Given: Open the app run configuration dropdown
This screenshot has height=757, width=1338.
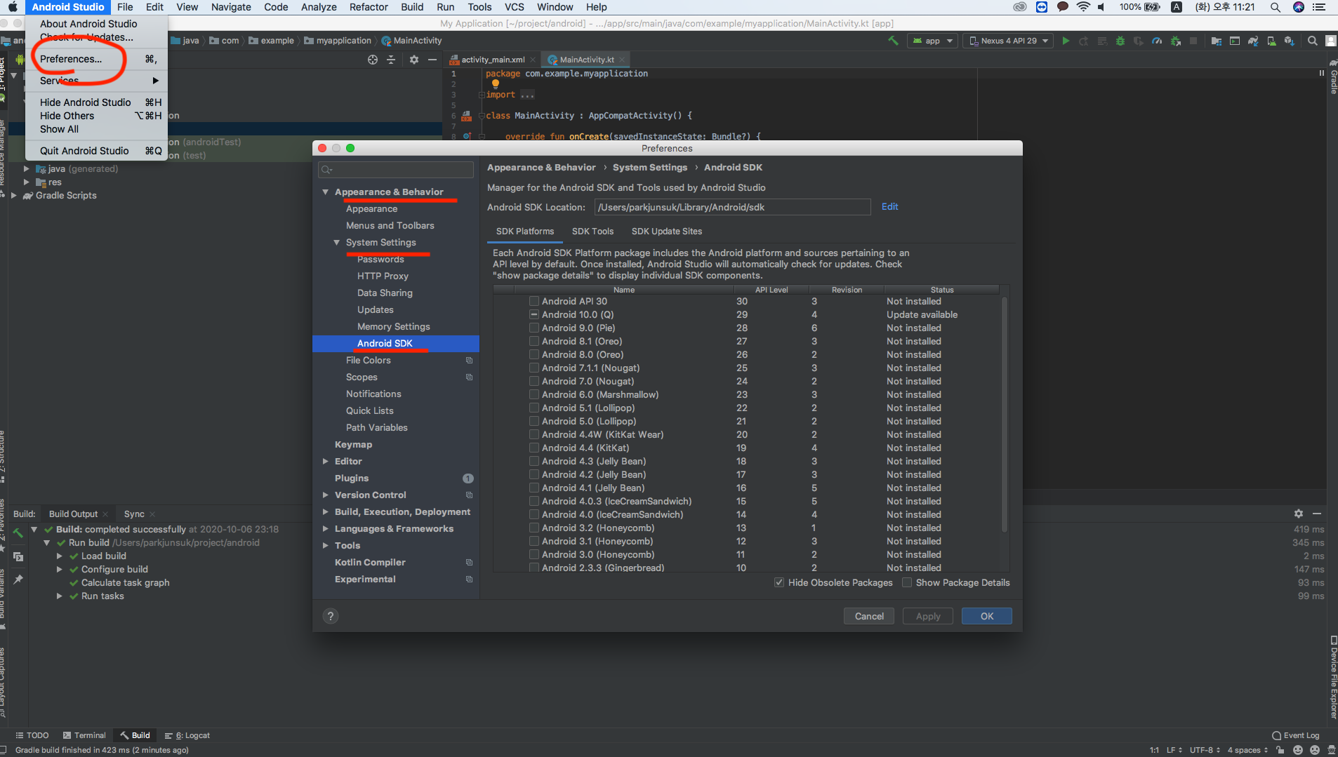Looking at the screenshot, I should point(932,41).
